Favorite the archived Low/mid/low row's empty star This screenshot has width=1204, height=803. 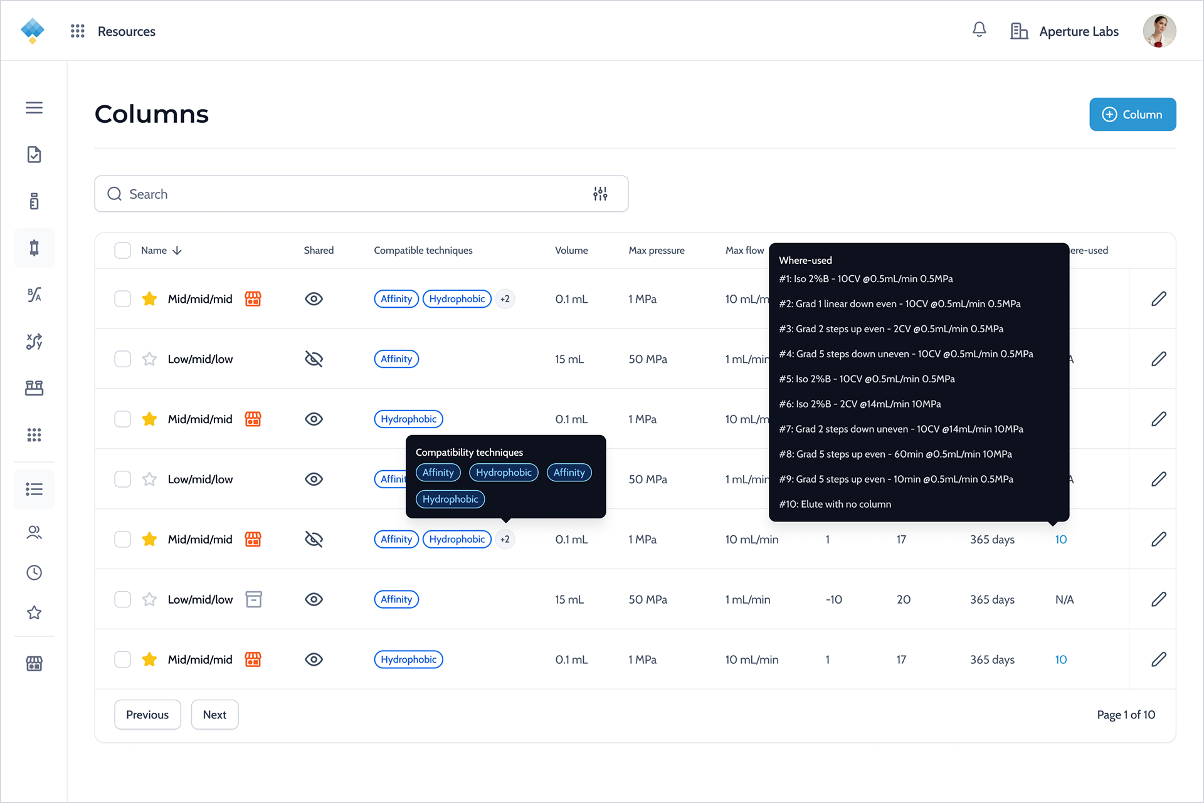pos(149,599)
